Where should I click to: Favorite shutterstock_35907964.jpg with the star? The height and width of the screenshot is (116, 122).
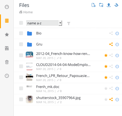pyautogui.click(x=106, y=99)
